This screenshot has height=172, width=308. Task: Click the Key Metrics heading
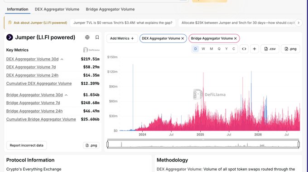(x=17, y=50)
